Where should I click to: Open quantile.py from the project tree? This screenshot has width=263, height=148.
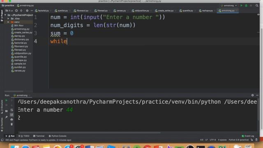[x=19, y=57]
